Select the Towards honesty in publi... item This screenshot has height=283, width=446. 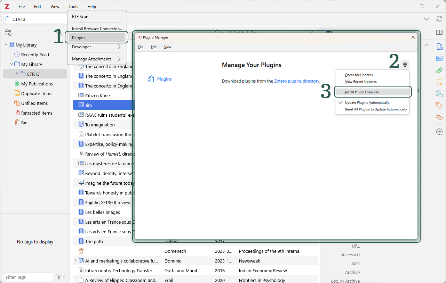coord(103,193)
